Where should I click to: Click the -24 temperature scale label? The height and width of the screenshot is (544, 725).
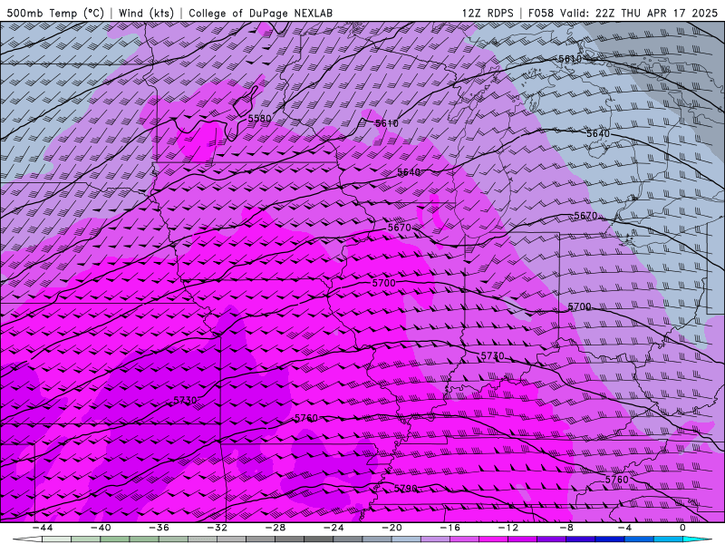pyautogui.click(x=333, y=528)
